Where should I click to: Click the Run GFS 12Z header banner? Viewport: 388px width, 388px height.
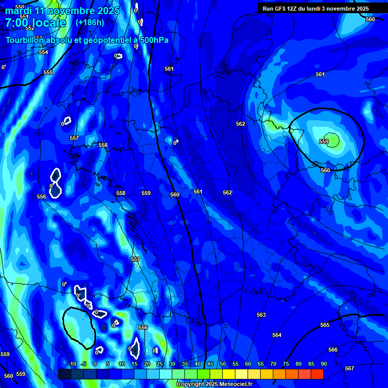[316, 9]
